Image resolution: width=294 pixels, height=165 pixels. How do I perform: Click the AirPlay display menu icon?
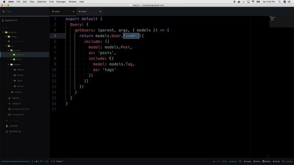tap(248, 2)
